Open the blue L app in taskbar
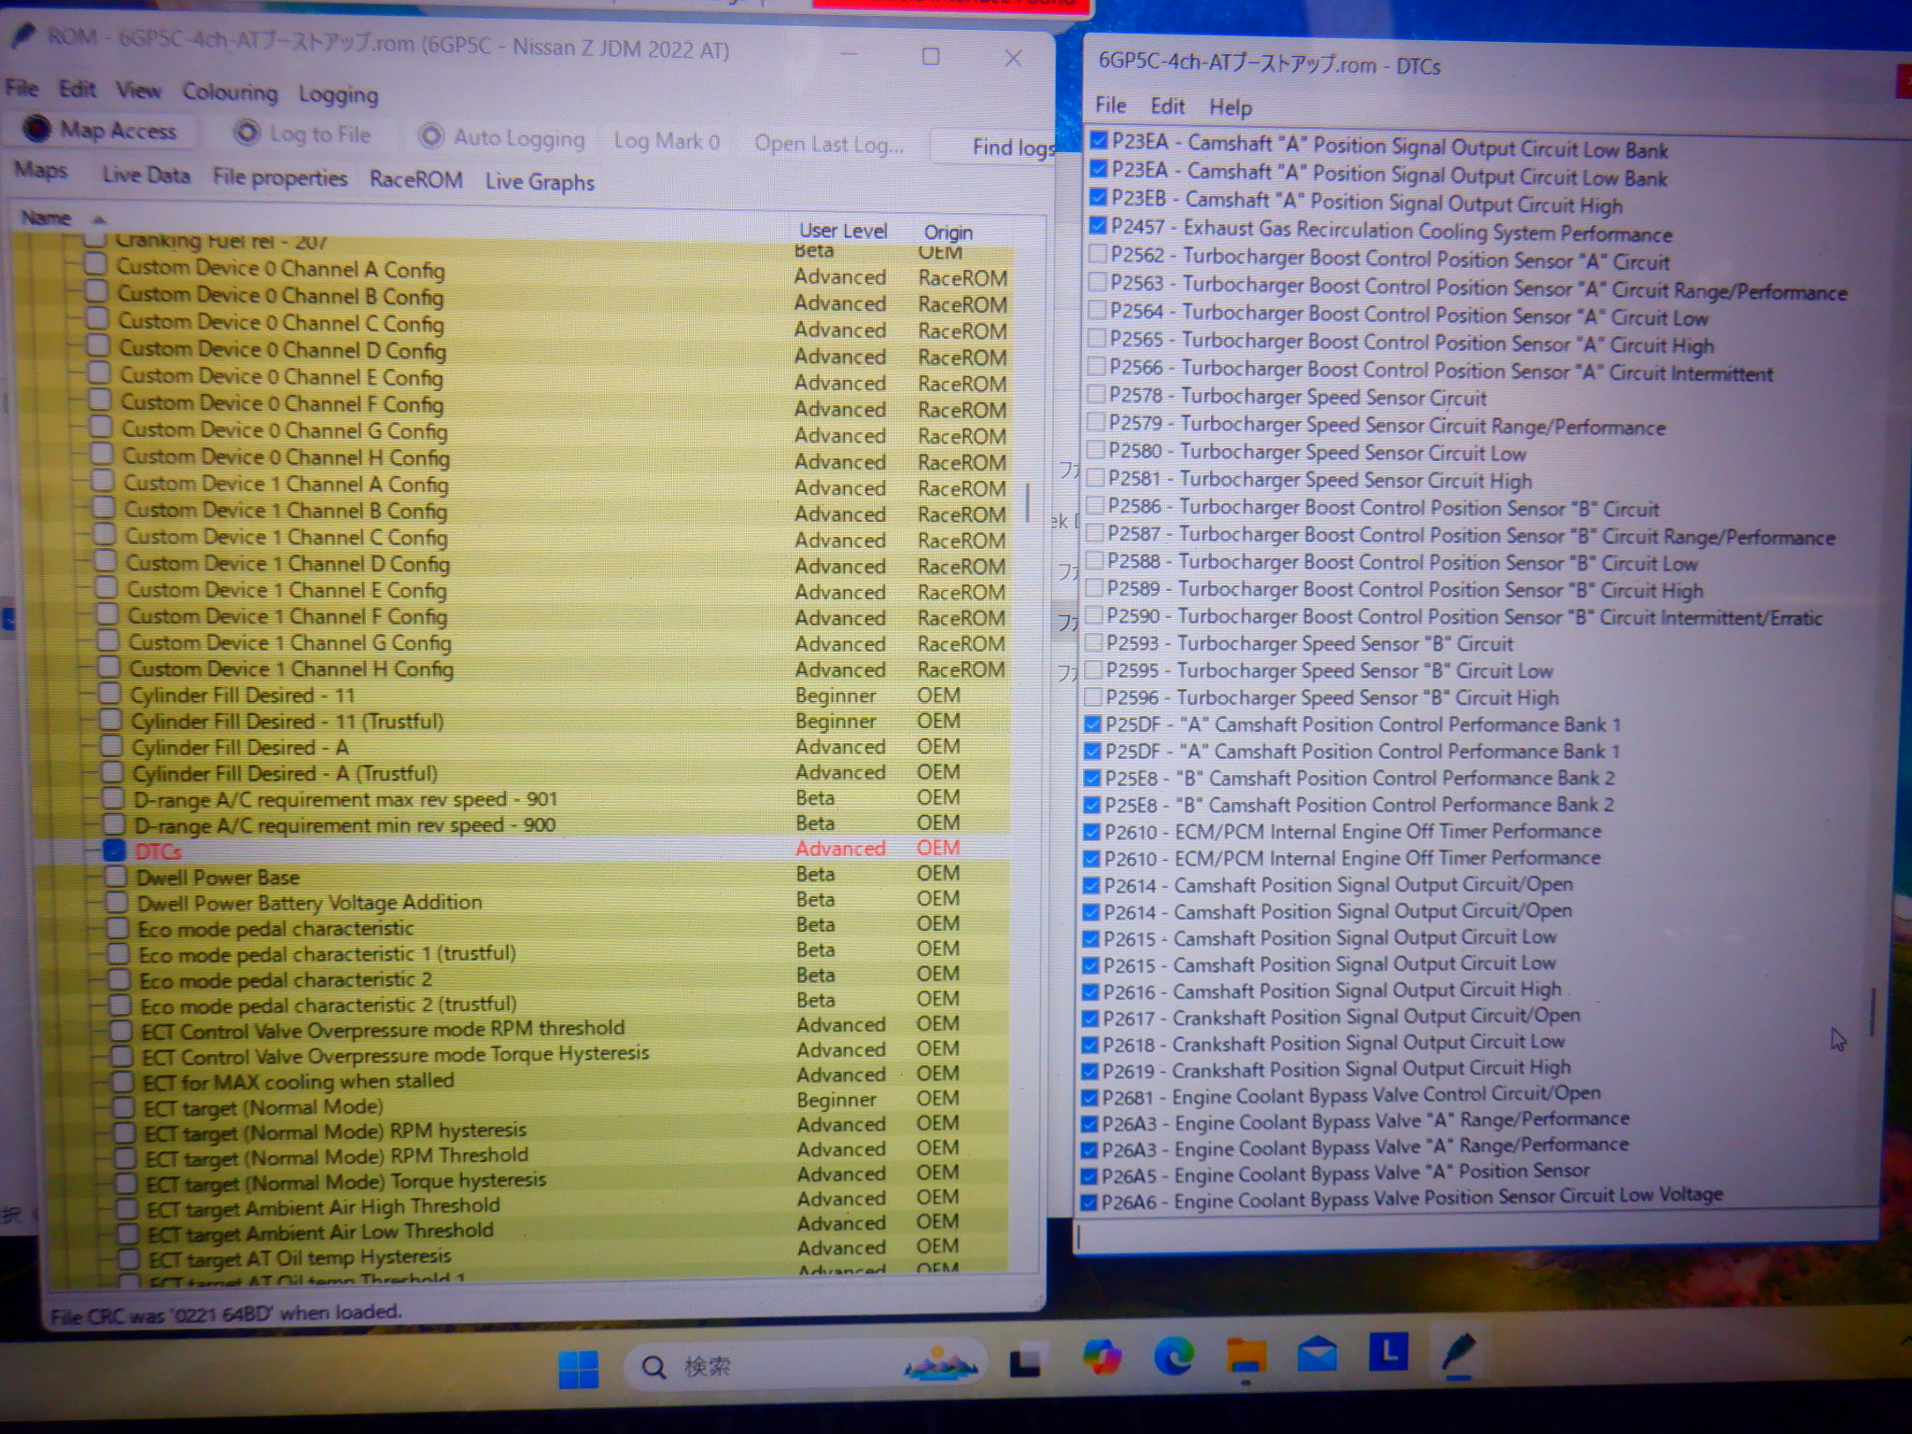 (x=1388, y=1351)
